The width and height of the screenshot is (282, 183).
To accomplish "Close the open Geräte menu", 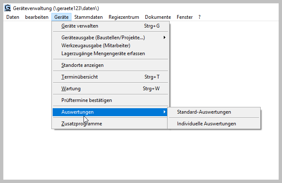I will tap(61, 17).
